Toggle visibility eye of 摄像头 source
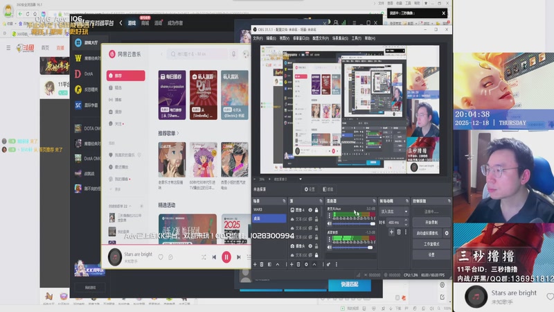Image resolution: width=554 pixels, height=312 pixels. pyautogui.click(x=310, y=246)
